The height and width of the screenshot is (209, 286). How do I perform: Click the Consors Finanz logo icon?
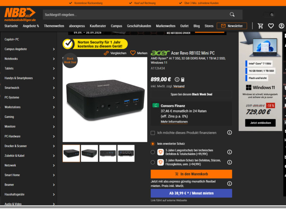point(155,105)
